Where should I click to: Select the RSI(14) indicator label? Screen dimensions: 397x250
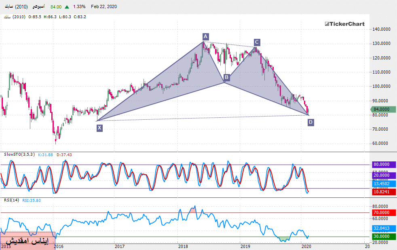(12, 200)
